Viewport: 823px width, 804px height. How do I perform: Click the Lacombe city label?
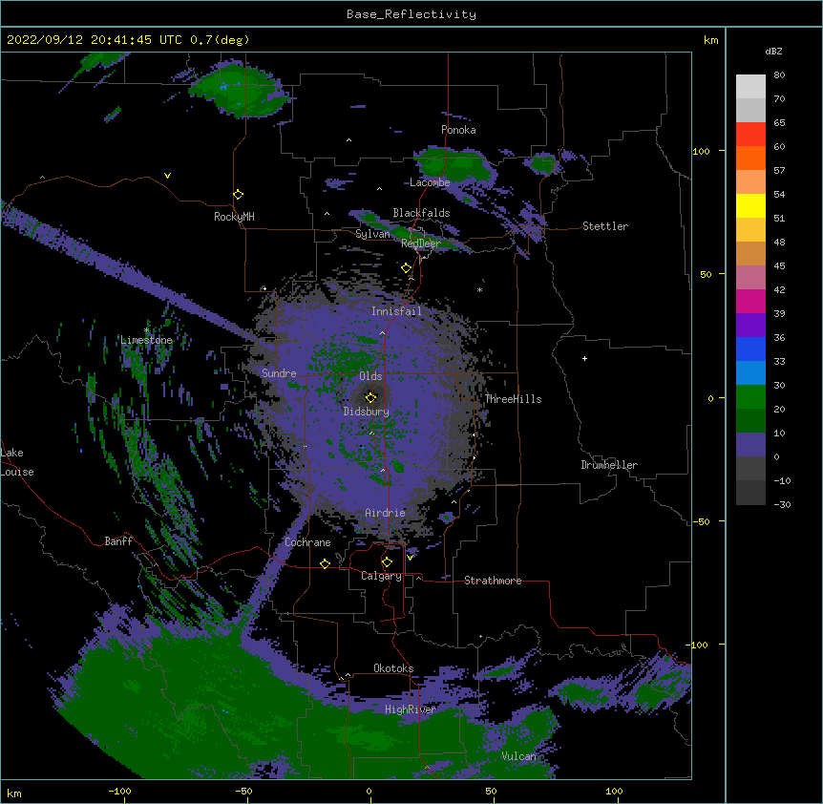[x=430, y=182]
